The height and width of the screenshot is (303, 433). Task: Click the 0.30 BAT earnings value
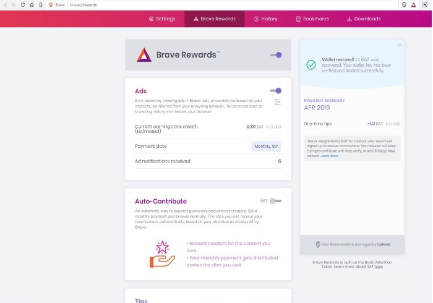click(255, 127)
